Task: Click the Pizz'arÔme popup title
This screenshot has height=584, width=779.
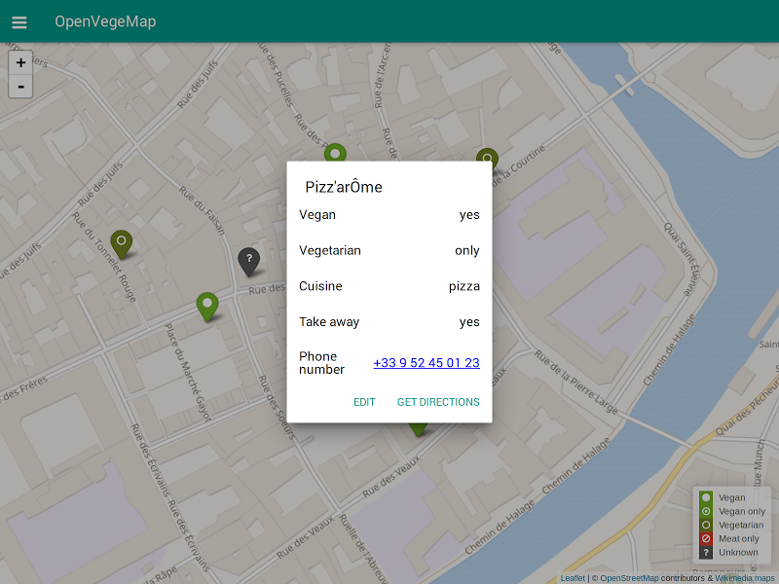Action: tap(344, 187)
